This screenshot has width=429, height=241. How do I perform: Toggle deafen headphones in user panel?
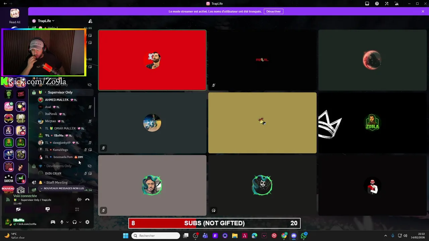click(x=74, y=222)
